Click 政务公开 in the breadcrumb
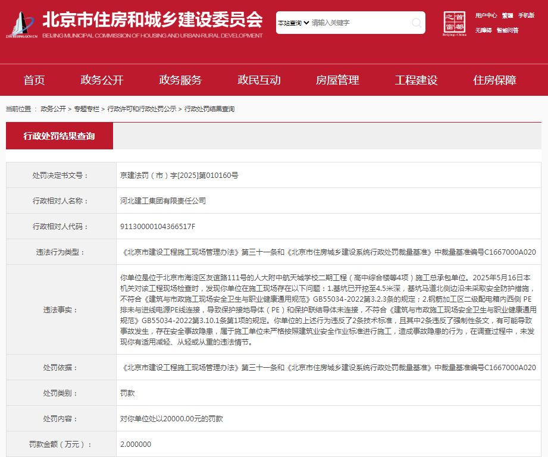This screenshot has height=457, width=548. 53,109
